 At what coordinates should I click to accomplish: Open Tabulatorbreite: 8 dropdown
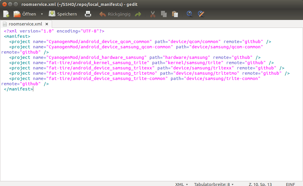214,184
